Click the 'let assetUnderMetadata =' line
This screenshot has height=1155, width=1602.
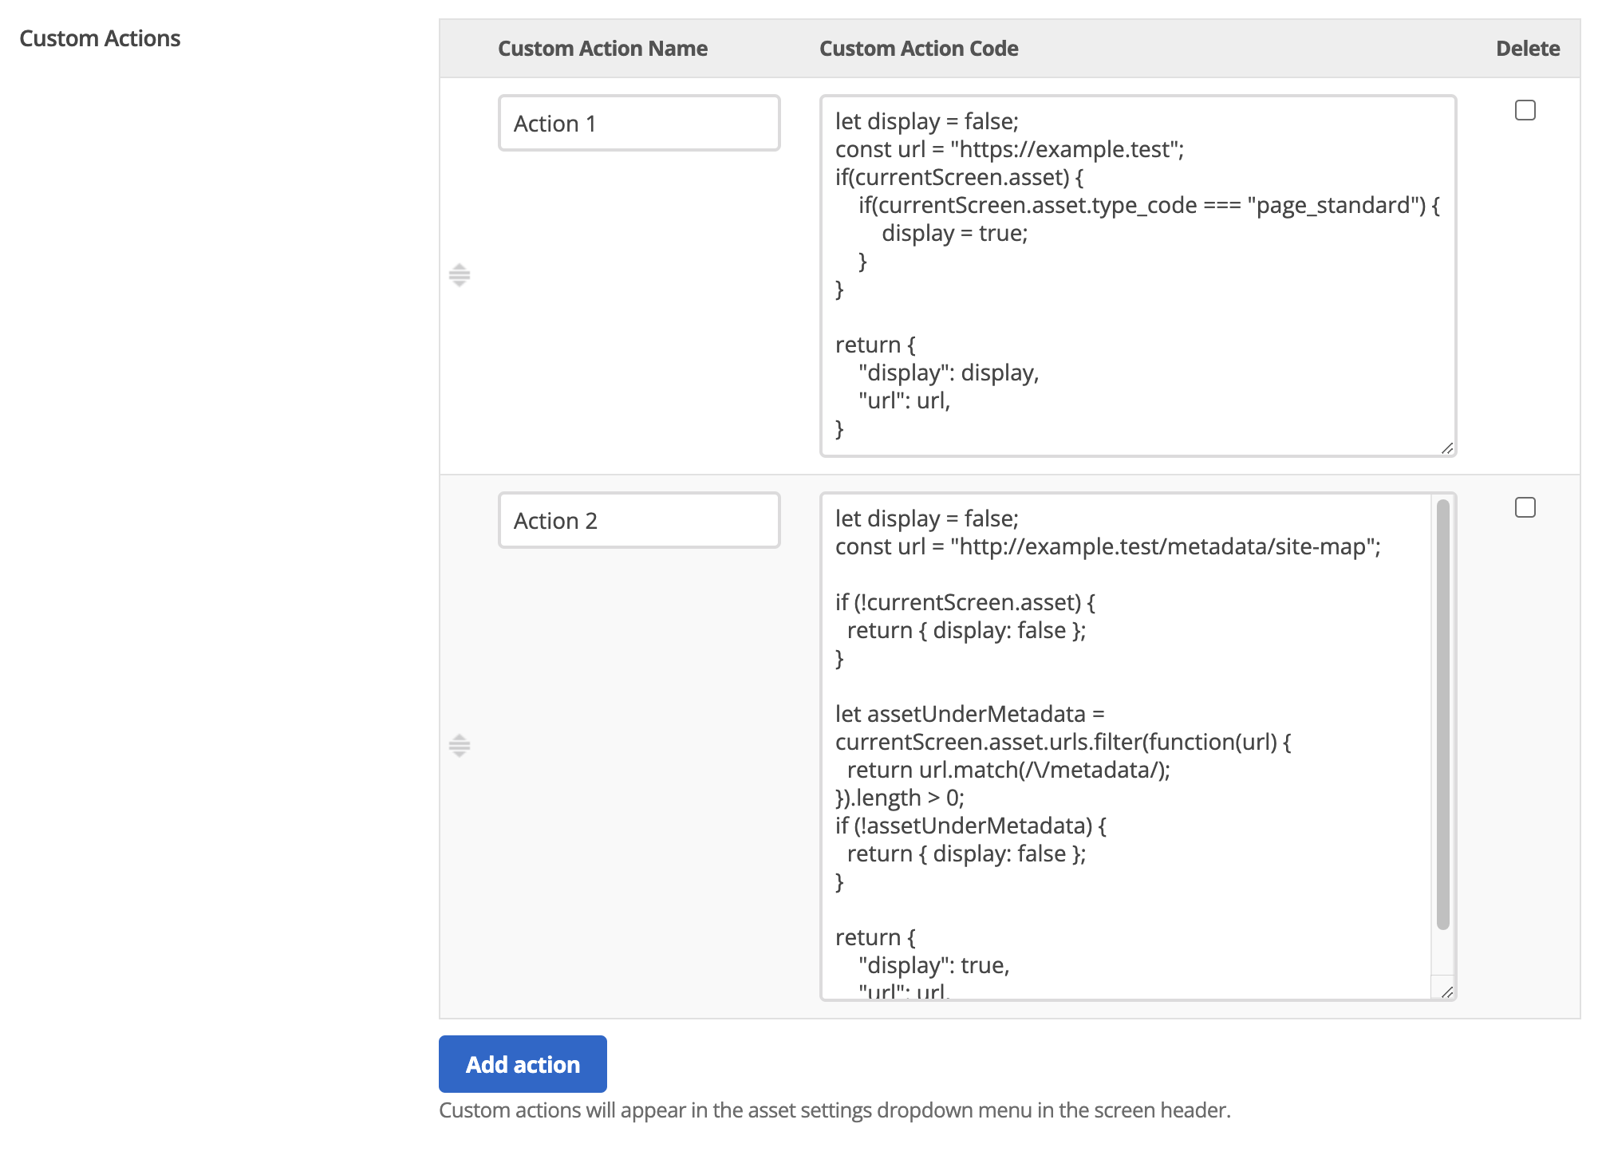pos(970,714)
